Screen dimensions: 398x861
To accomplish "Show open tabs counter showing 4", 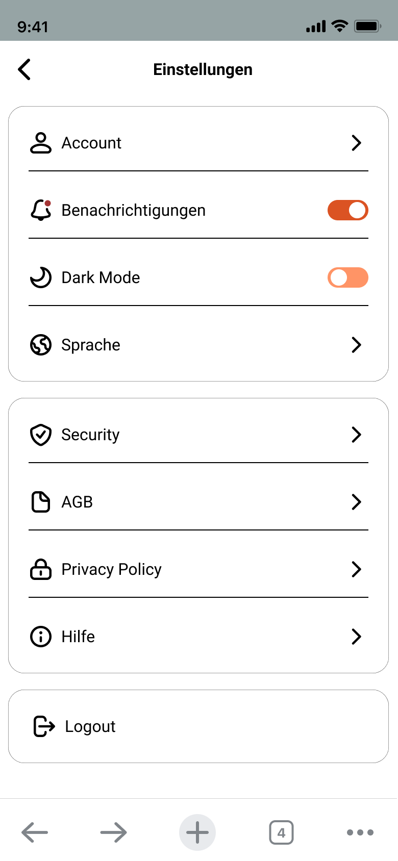I will [281, 832].
